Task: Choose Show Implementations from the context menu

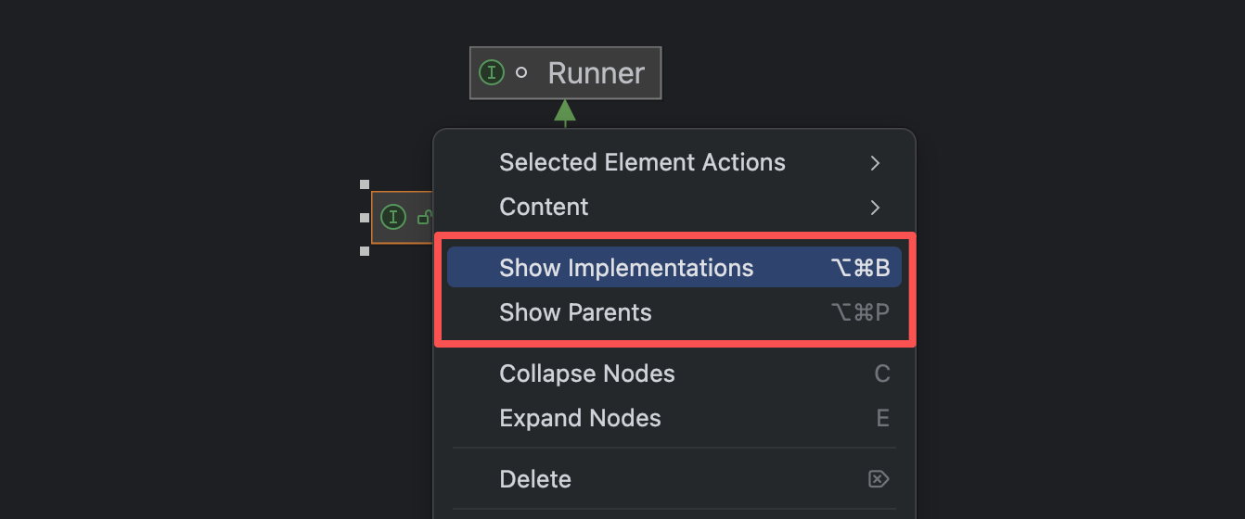Action: (x=626, y=269)
